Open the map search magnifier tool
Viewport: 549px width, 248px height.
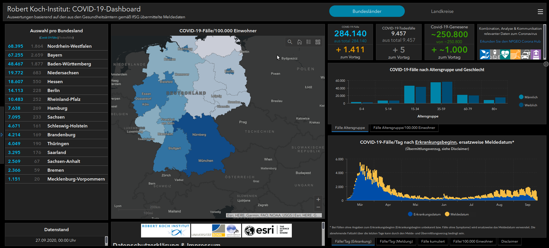pyautogui.click(x=290, y=42)
